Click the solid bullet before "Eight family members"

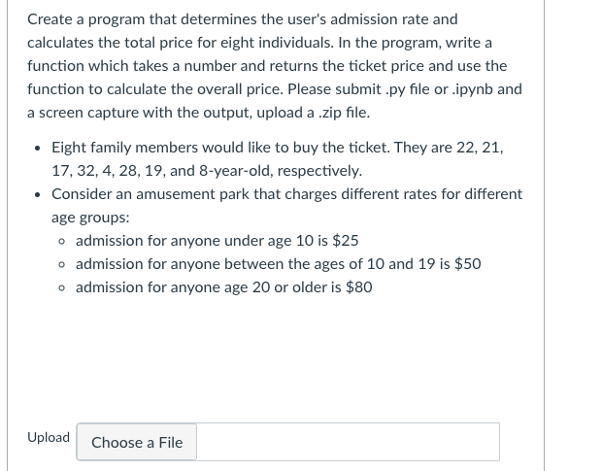37,149
